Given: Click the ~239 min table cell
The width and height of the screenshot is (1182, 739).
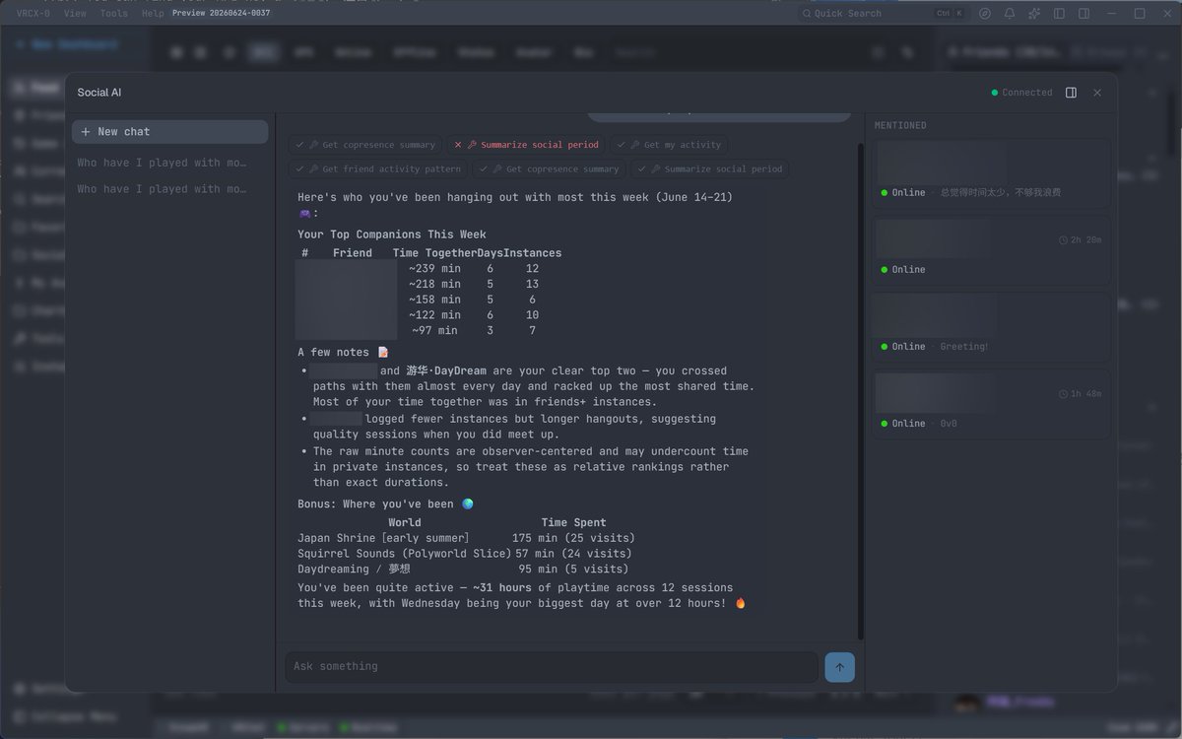Looking at the screenshot, I should click(x=435, y=268).
